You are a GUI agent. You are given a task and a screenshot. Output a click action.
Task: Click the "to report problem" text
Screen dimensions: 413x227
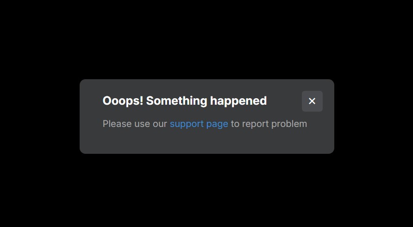click(269, 124)
